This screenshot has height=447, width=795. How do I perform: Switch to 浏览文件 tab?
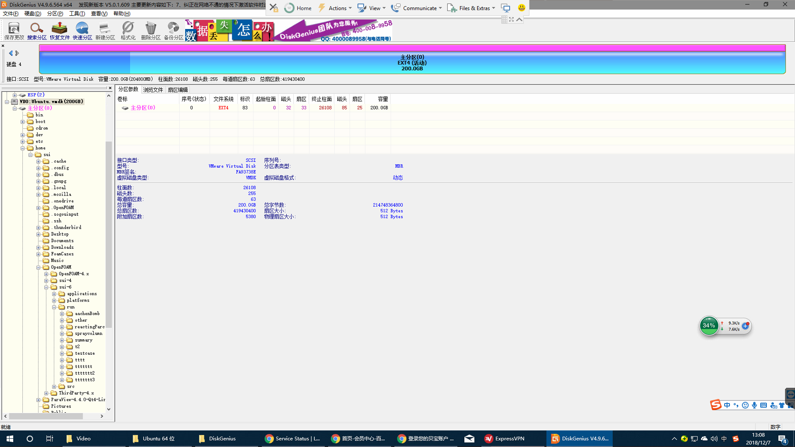click(x=153, y=90)
